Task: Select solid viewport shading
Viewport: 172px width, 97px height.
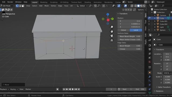Action: (138, 6)
